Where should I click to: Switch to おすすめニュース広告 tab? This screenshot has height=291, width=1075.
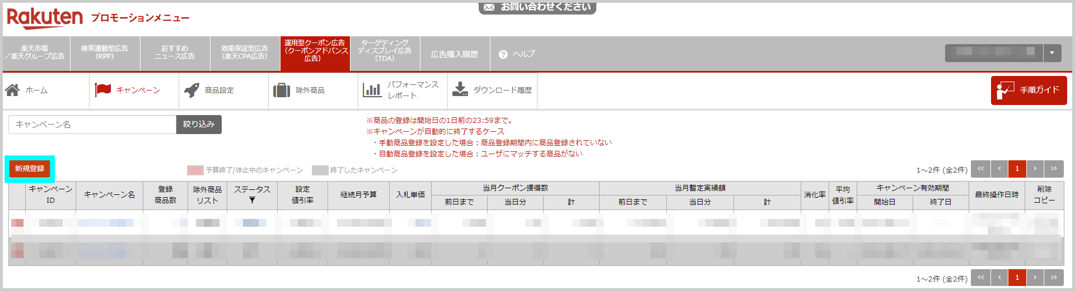click(175, 53)
